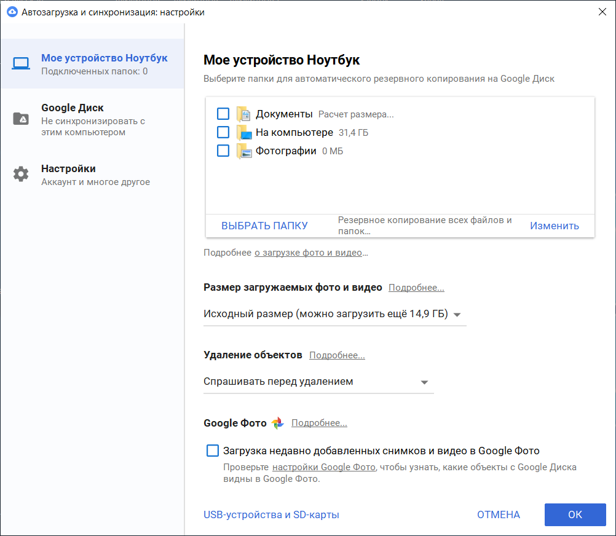
Task: Click the cloud app icon in title bar
Action: (x=11, y=12)
